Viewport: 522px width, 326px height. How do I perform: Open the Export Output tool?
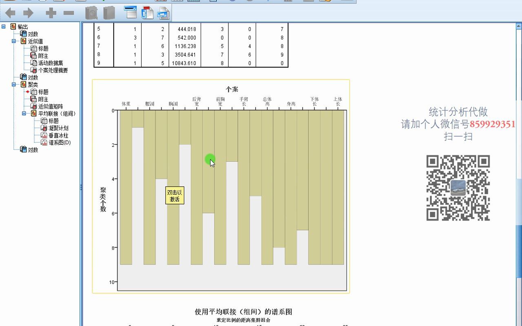(x=163, y=13)
